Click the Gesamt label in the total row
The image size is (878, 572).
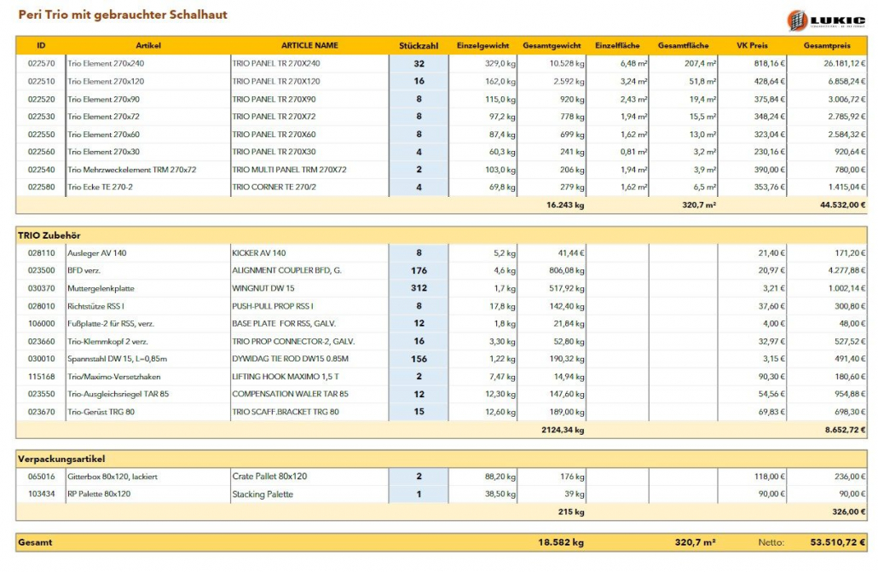(x=35, y=542)
